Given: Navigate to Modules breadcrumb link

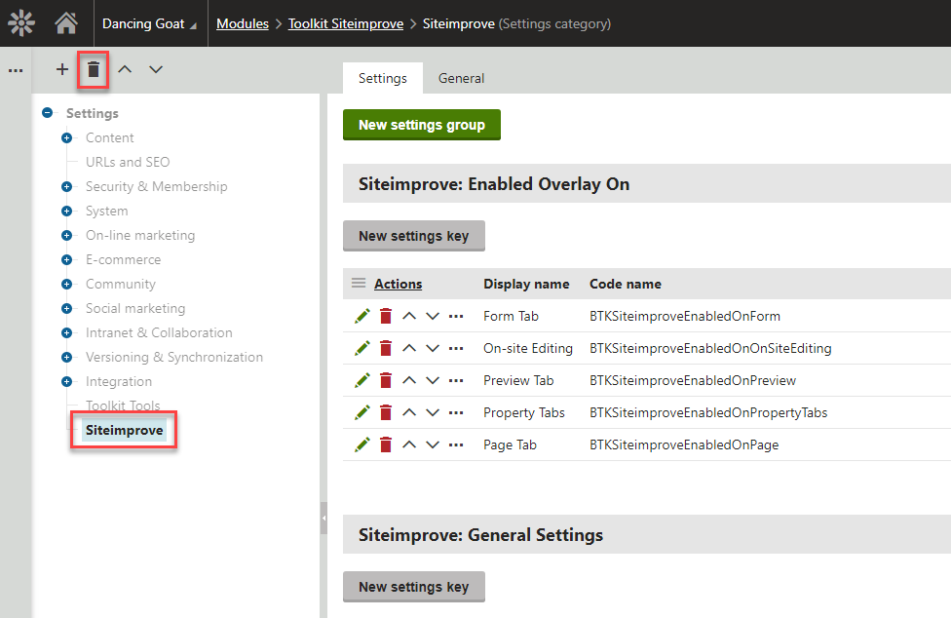Looking at the screenshot, I should tap(243, 23).
